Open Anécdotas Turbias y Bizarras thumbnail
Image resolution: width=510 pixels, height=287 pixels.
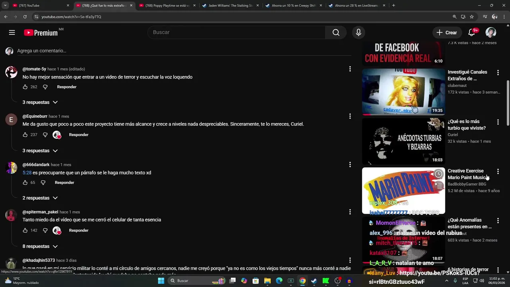click(x=403, y=141)
